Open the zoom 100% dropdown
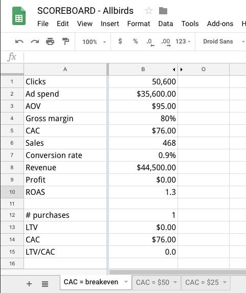The image size is (246, 293). coord(94,41)
